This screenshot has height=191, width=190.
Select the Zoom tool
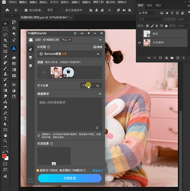coord(5,141)
